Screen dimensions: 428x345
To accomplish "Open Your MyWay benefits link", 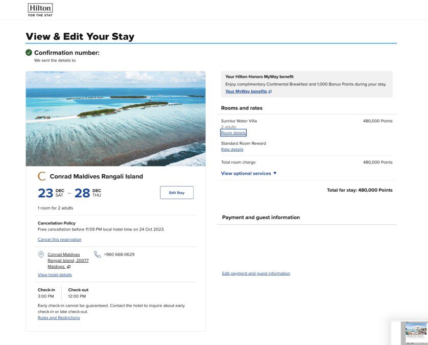I will pos(246,91).
